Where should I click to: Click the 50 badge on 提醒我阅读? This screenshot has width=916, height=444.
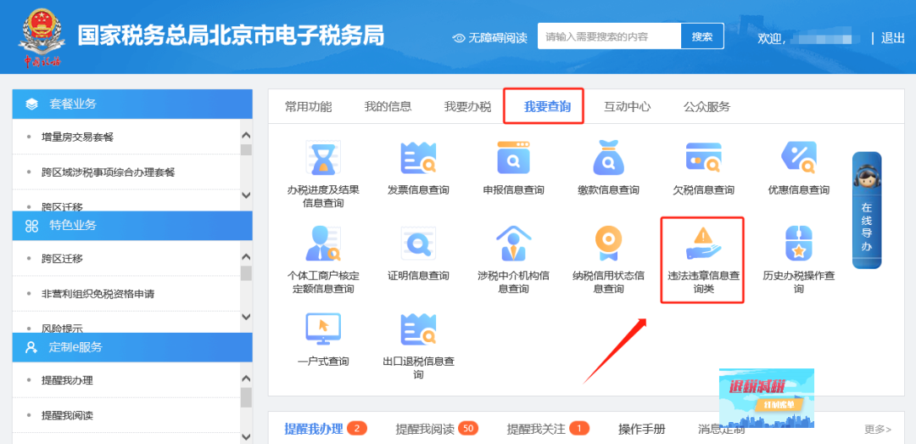468,429
